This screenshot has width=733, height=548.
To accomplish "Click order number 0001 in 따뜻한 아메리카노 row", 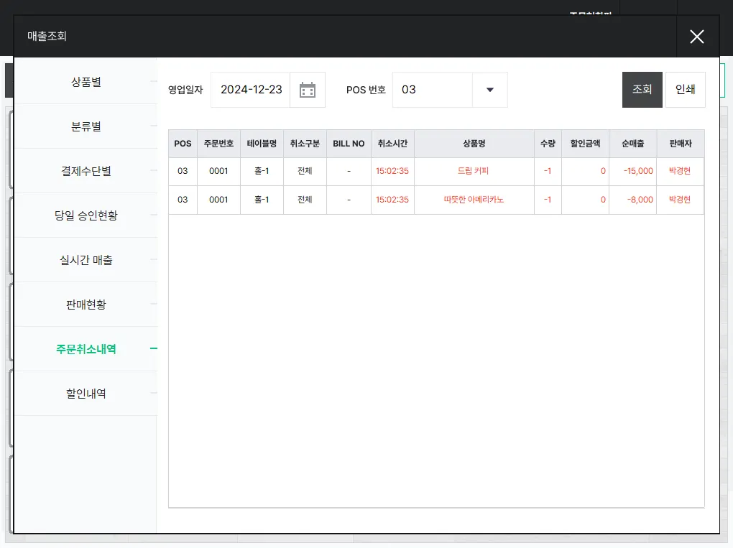I will pyautogui.click(x=218, y=200).
